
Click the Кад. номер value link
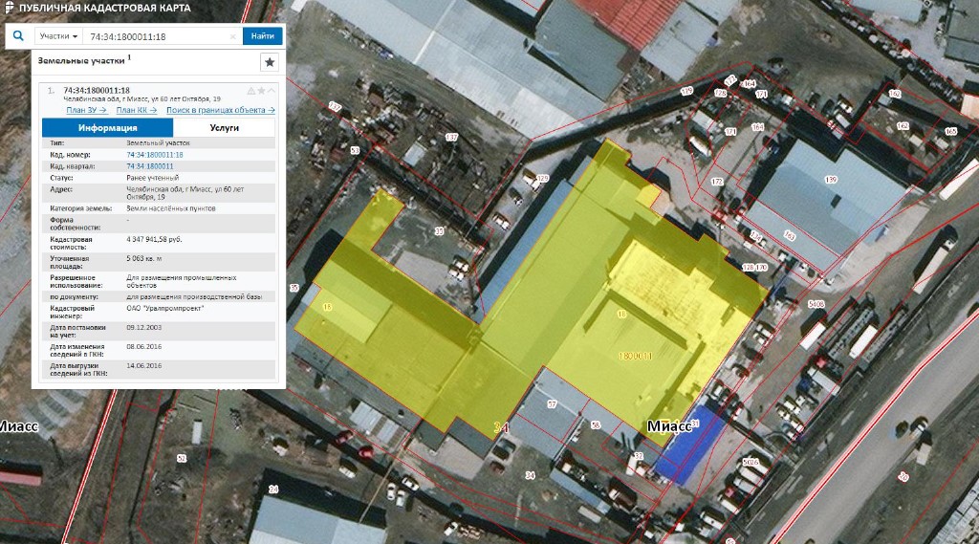coord(154,154)
